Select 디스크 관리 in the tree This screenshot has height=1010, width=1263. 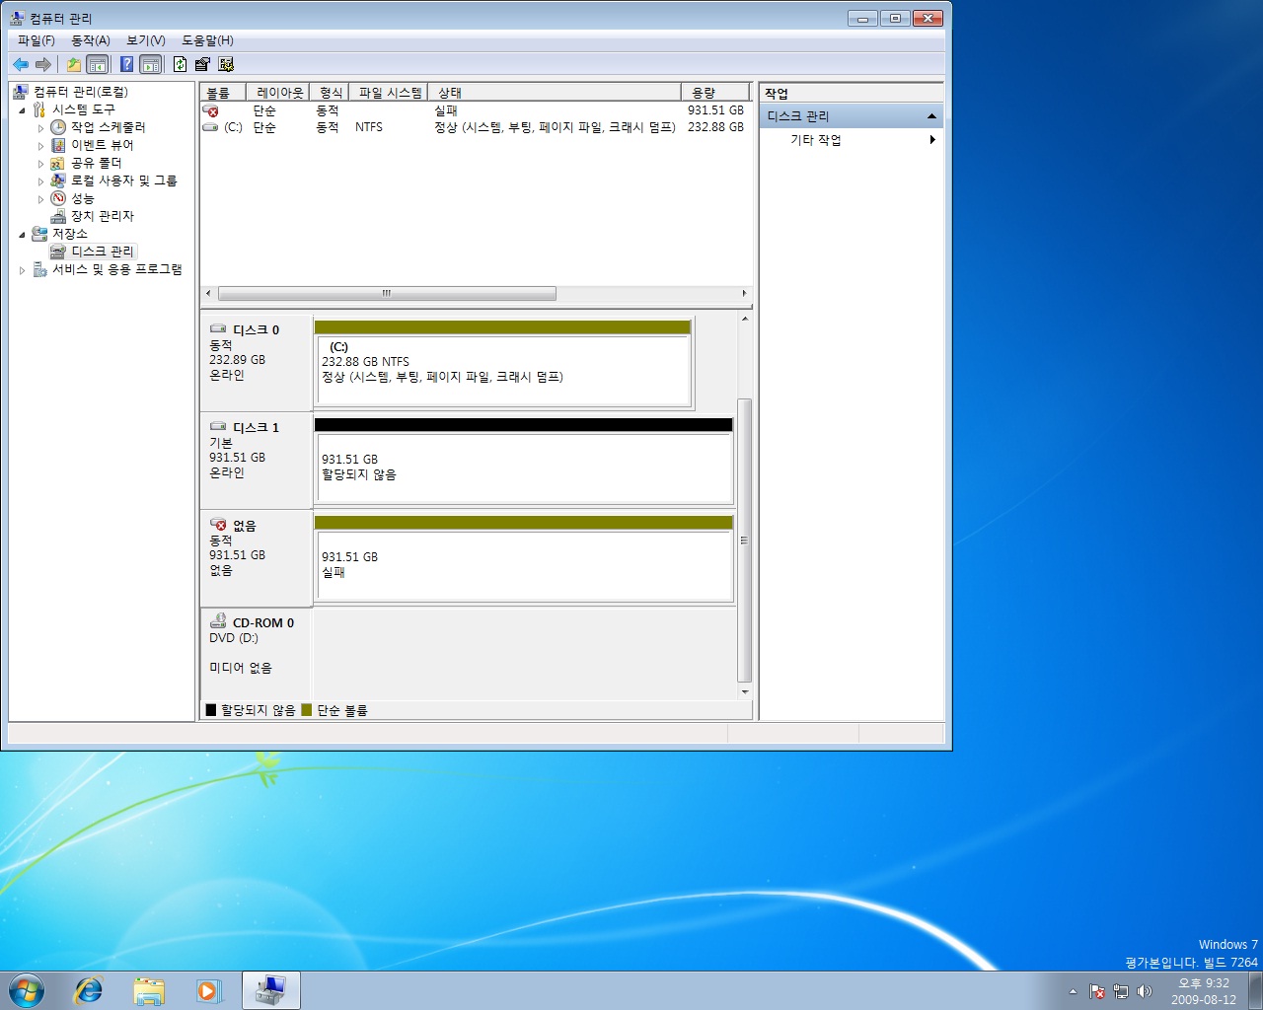102,252
